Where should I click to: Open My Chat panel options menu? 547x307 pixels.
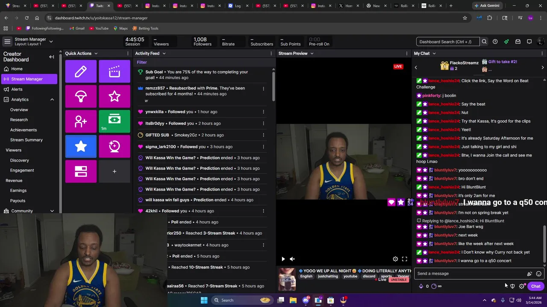pyautogui.click(x=542, y=53)
